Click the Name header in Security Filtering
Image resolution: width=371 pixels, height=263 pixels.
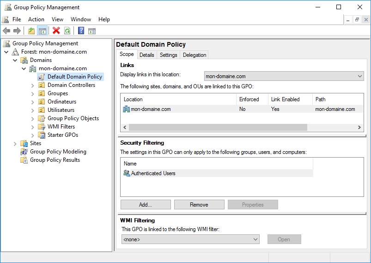217,164
